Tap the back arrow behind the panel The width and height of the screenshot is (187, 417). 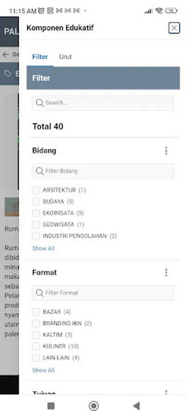pos(6,55)
